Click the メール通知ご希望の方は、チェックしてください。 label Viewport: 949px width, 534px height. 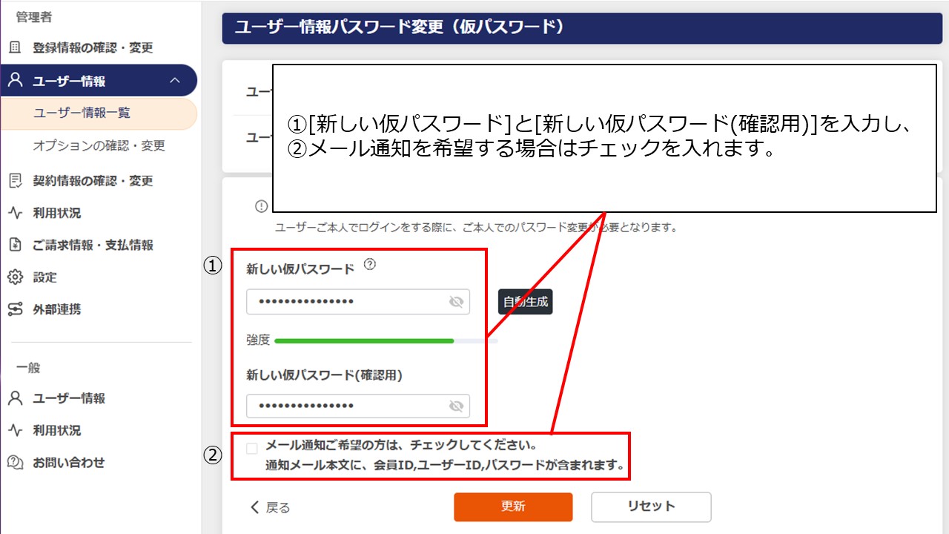(401, 446)
